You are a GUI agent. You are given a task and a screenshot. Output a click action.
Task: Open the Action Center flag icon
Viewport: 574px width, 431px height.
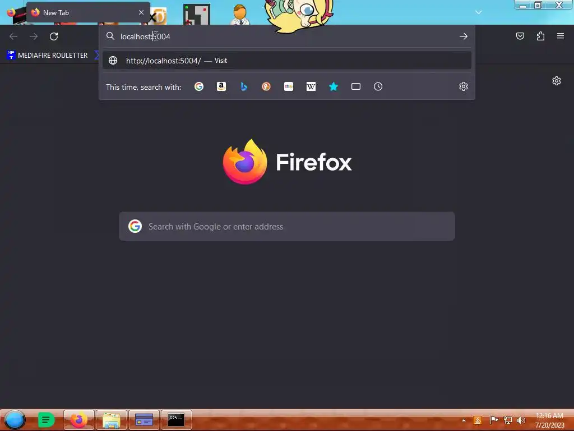coord(493,420)
